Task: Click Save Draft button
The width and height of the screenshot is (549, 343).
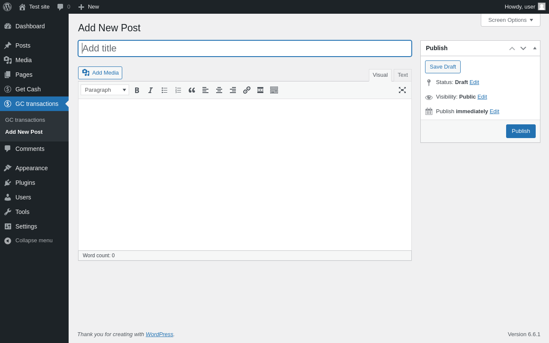Action: (x=443, y=67)
